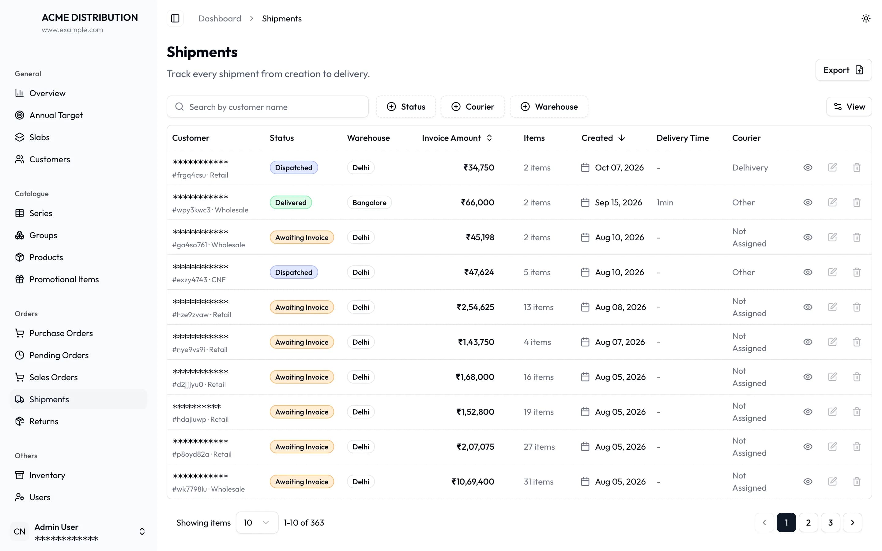View shipment #hze9zvaw with eye icon
The width and height of the screenshot is (882, 551).
pyautogui.click(x=808, y=307)
